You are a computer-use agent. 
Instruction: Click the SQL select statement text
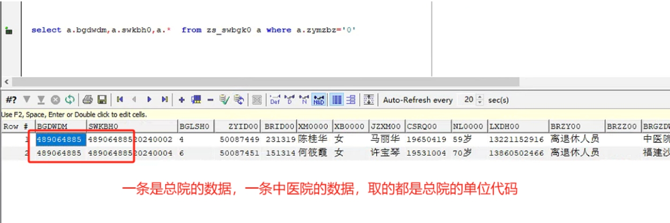click(x=194, y=30)
